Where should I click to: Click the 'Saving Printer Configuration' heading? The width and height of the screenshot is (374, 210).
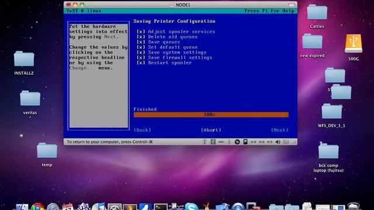[174, 21]
